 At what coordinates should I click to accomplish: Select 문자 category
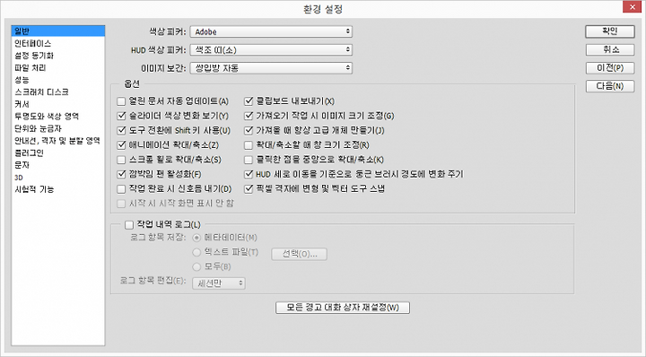[22, 165]
